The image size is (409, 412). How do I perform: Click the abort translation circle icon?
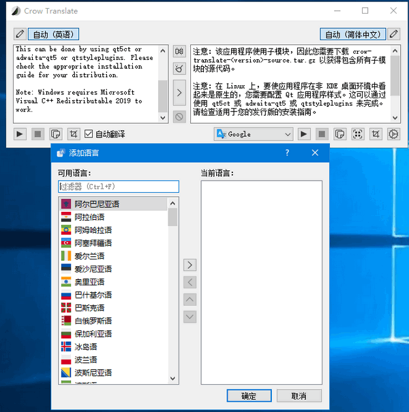point(179,116)
